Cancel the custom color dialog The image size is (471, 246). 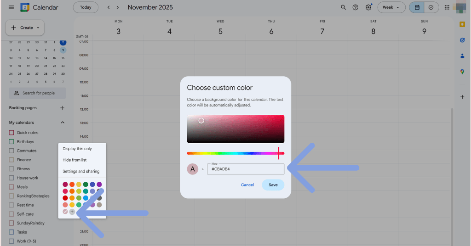[x=247, y=185]
